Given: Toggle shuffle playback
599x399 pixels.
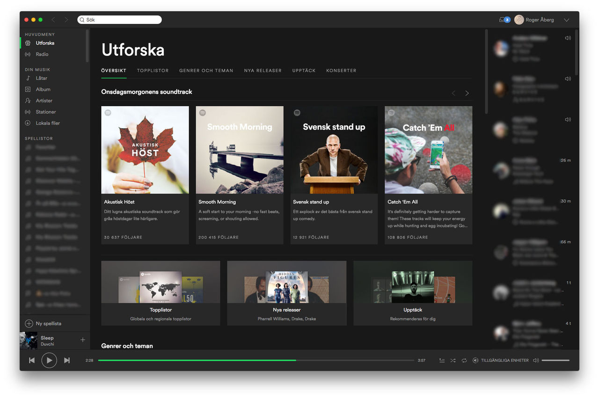Looking at the screenshot, I should (x=453, y=361).
